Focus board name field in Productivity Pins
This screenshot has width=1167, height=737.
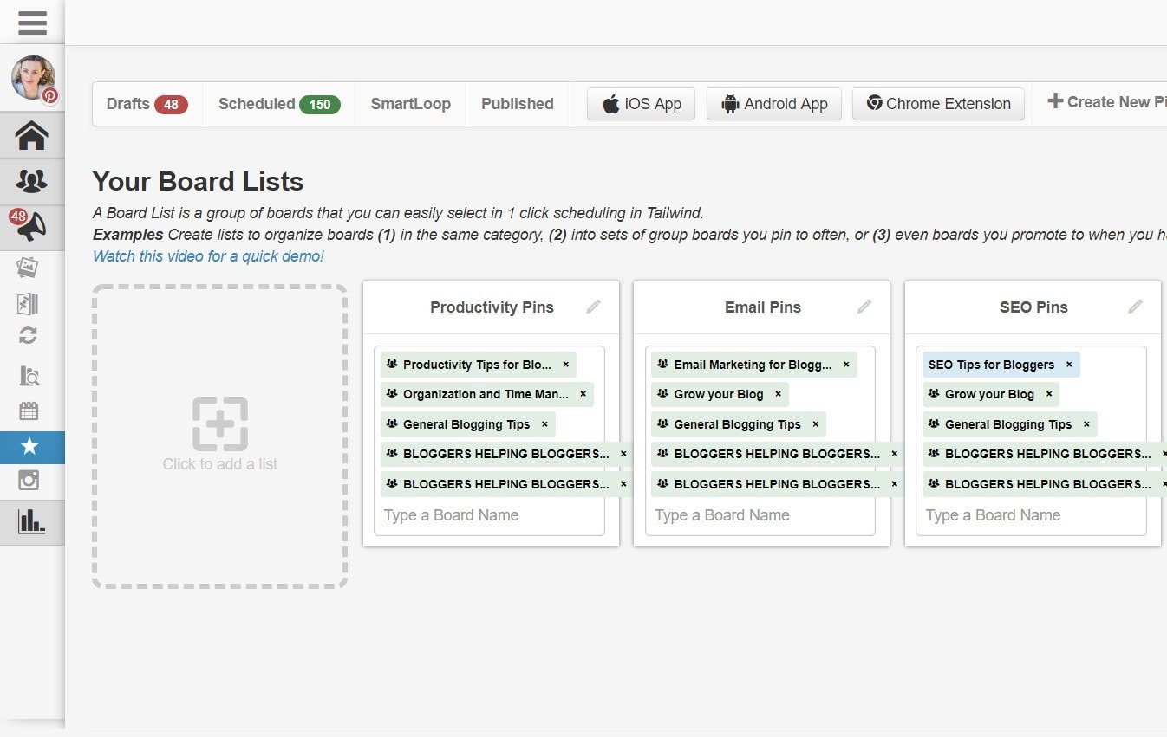coord(490,515)
